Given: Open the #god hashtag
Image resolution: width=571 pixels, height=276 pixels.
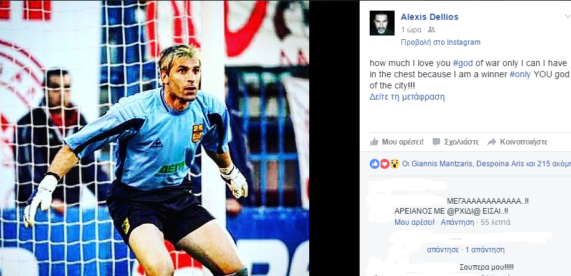Looking at the screenshot, I should click(x=463, y=63).
